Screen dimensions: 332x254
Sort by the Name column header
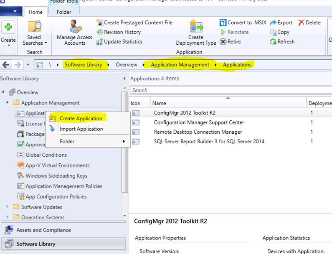point(228,103)
